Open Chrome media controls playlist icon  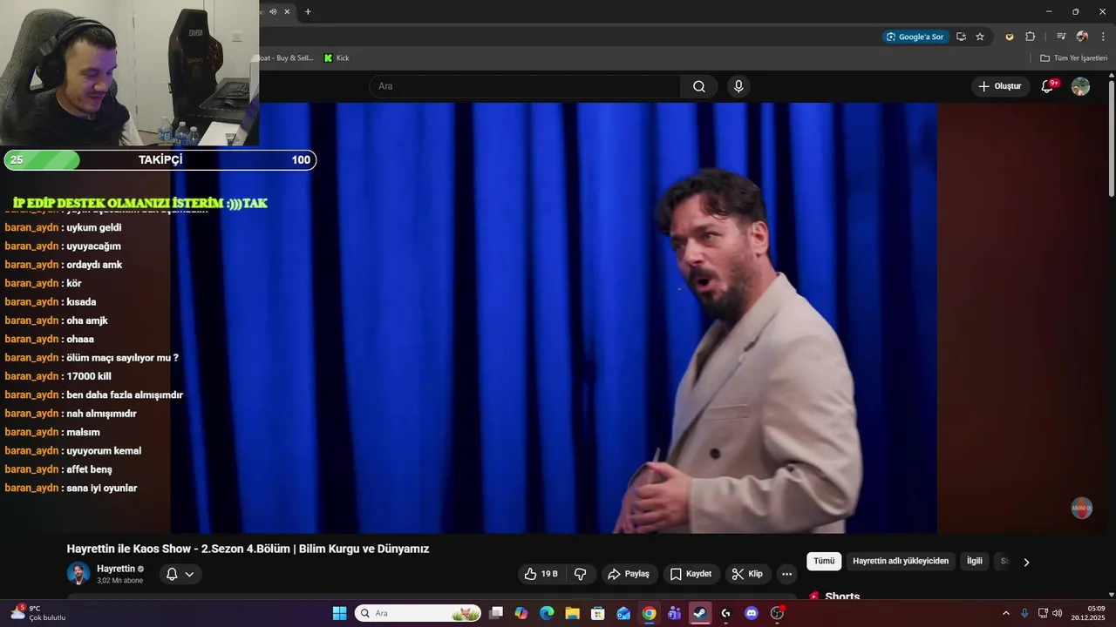coord(1061,37)
